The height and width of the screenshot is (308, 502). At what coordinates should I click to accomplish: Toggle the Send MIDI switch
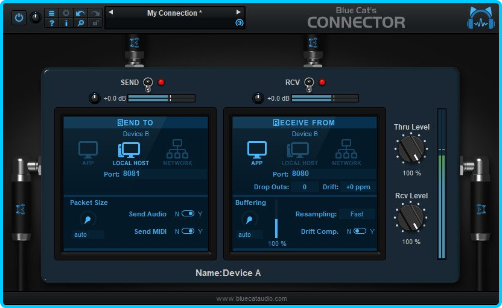tap(188, 231)
